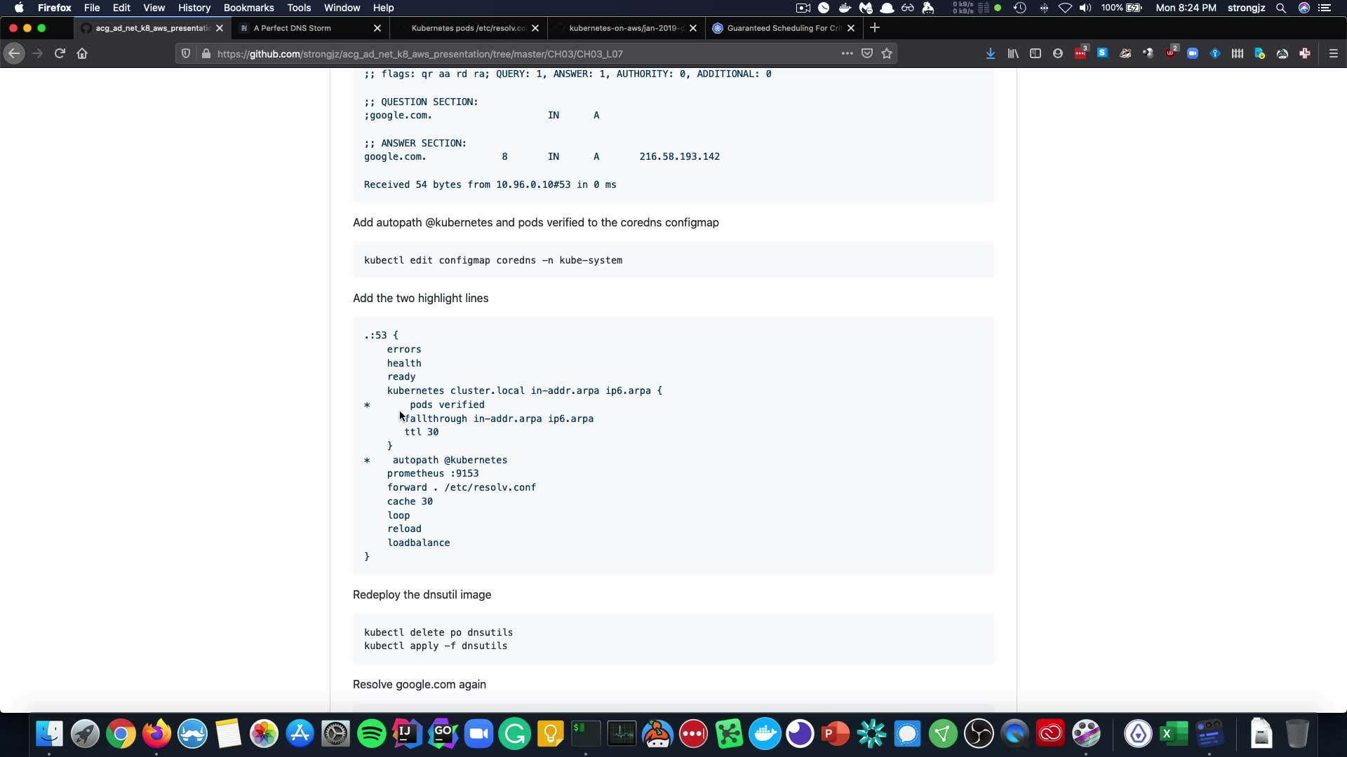The image size is (1347, 757).
Task: Open Firefox hamburger application menu
Action: 1333,53
